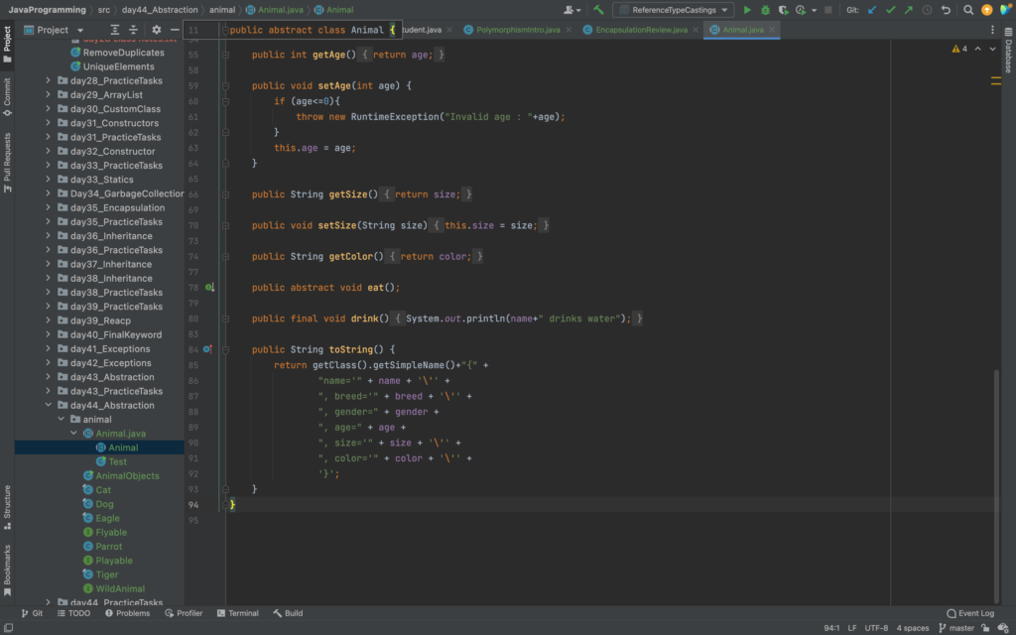Toggle the fold marker on the setAge method
Screen dimensions: 1016x635
pos(226,86)
